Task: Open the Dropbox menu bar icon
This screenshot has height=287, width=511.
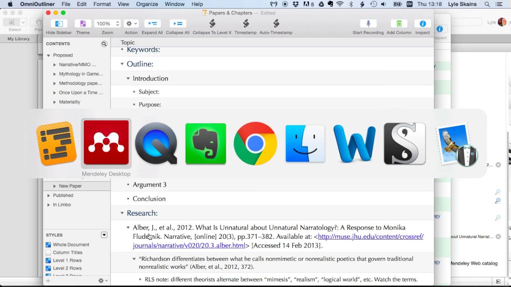Action: coord(296,4)
